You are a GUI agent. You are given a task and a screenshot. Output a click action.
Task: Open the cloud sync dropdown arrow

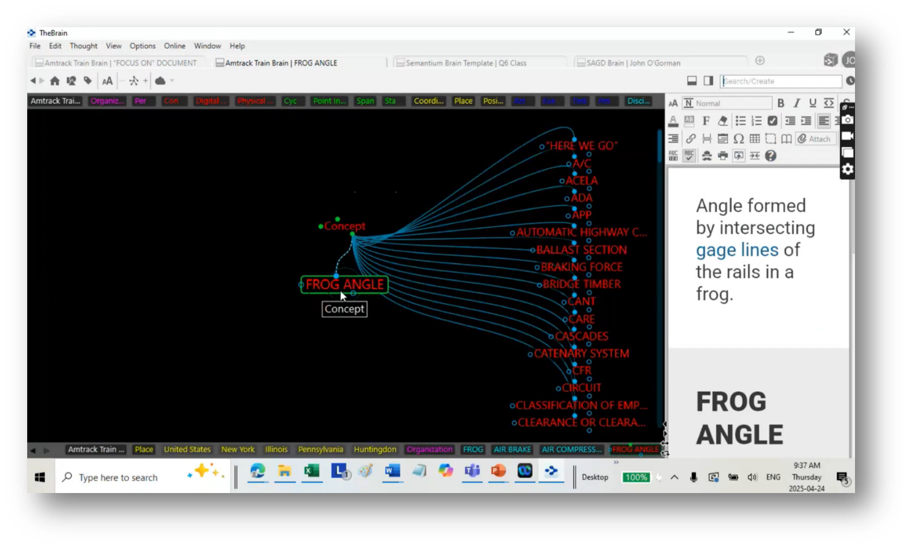172,81
